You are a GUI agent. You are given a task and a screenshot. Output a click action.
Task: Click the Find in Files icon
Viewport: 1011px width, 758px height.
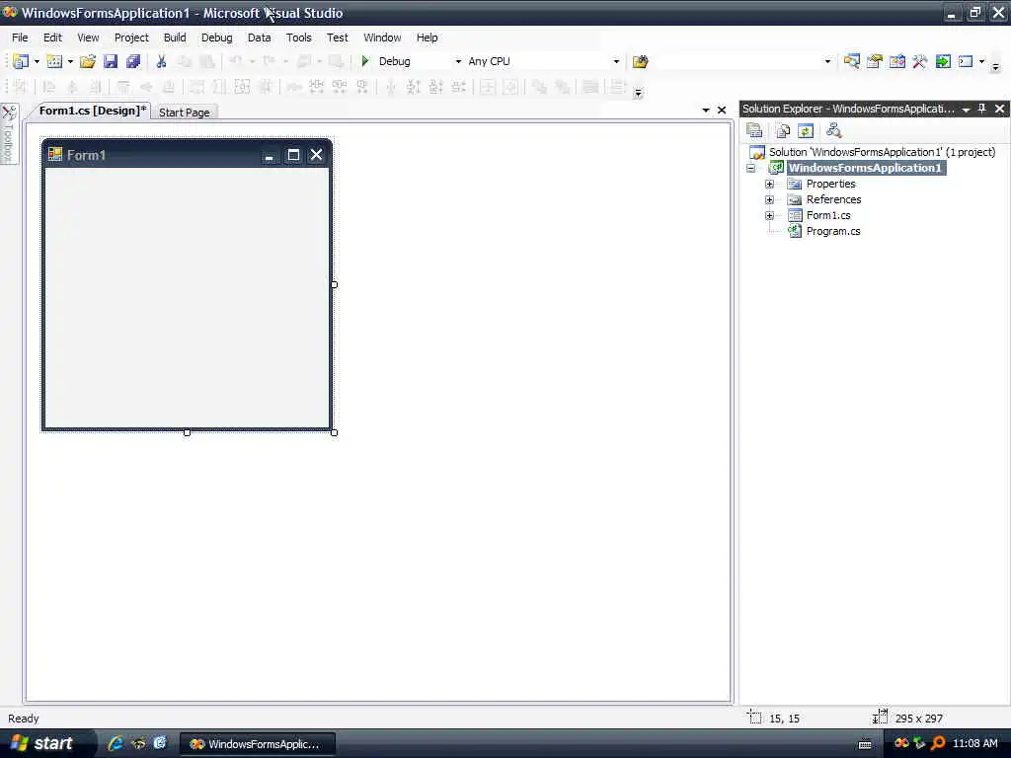point(640,61)
